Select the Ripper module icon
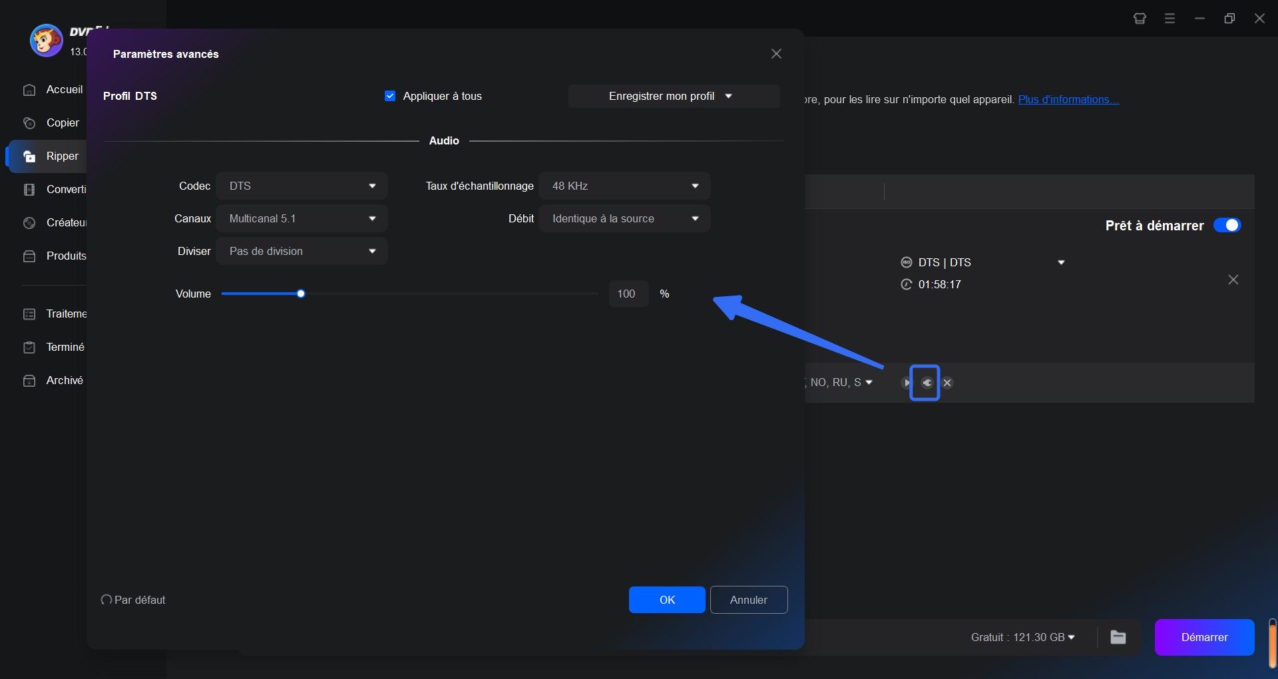This screenshot has height=679, width=1278. click(29, 156)
